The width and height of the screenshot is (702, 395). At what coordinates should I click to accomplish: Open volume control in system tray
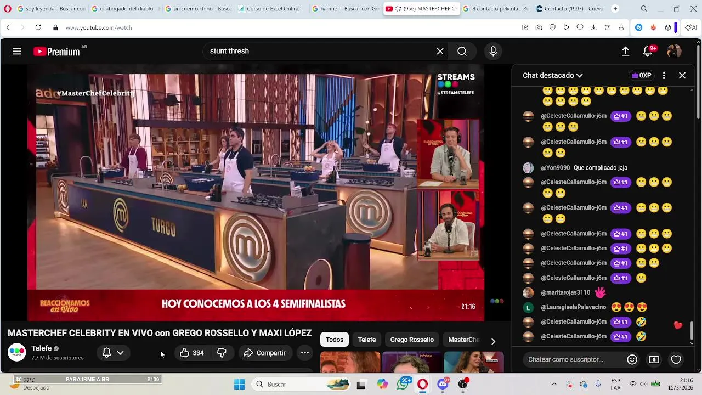[644, 385]
